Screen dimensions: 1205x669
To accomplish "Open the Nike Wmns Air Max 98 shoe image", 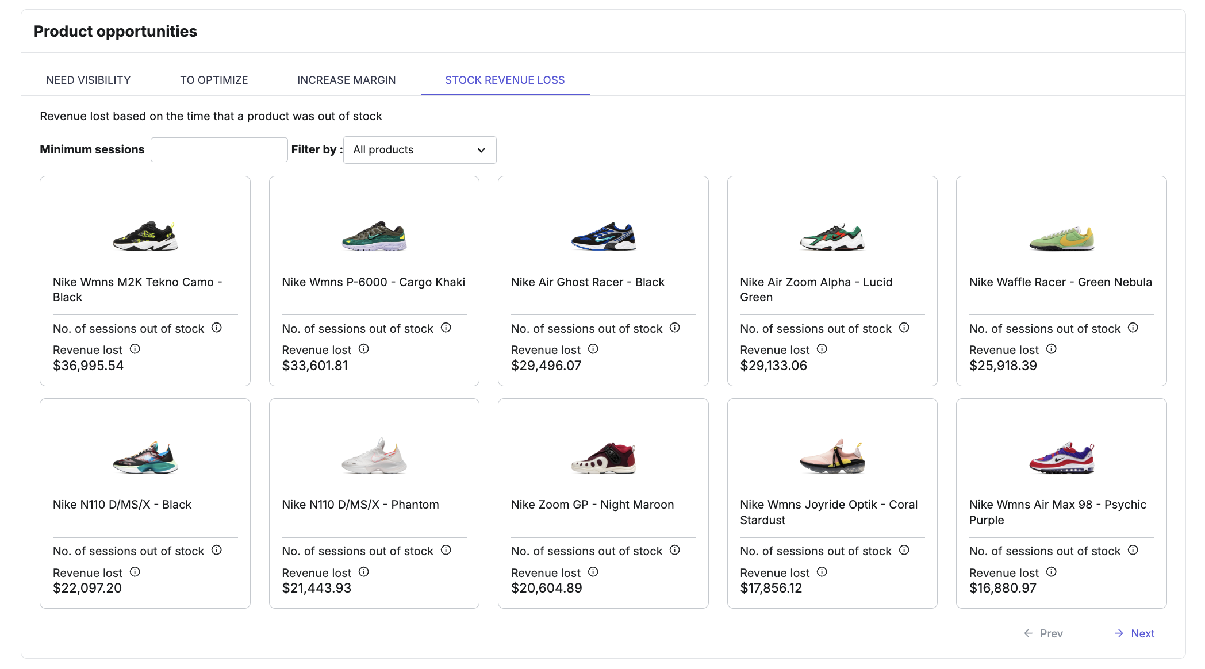I will pos(1062,457).
